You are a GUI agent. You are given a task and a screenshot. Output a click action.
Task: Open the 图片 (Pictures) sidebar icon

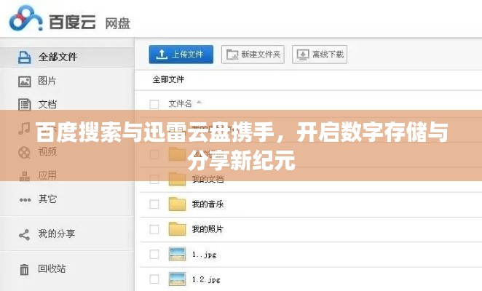click(x=24, y=81)
